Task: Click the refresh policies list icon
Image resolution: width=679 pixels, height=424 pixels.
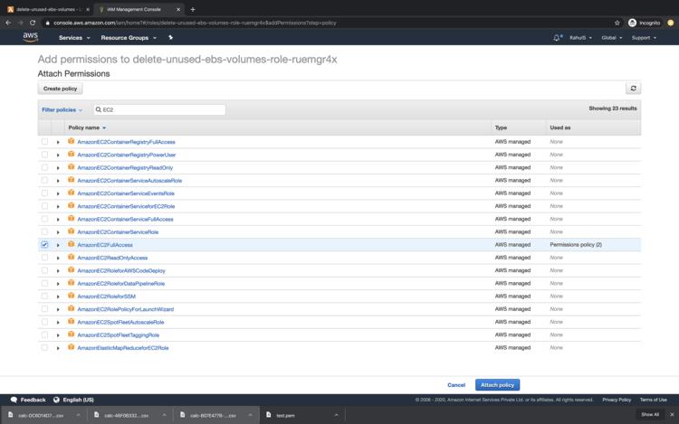Action: (633, 89)
